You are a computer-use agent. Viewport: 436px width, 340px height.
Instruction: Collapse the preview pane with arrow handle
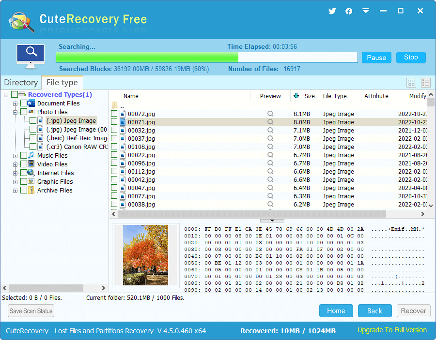click(x=272, y=221)
